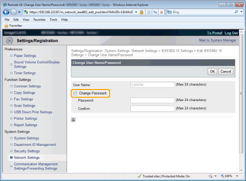Click the Cancel button

pyautogui.click(x=226, y=71)
